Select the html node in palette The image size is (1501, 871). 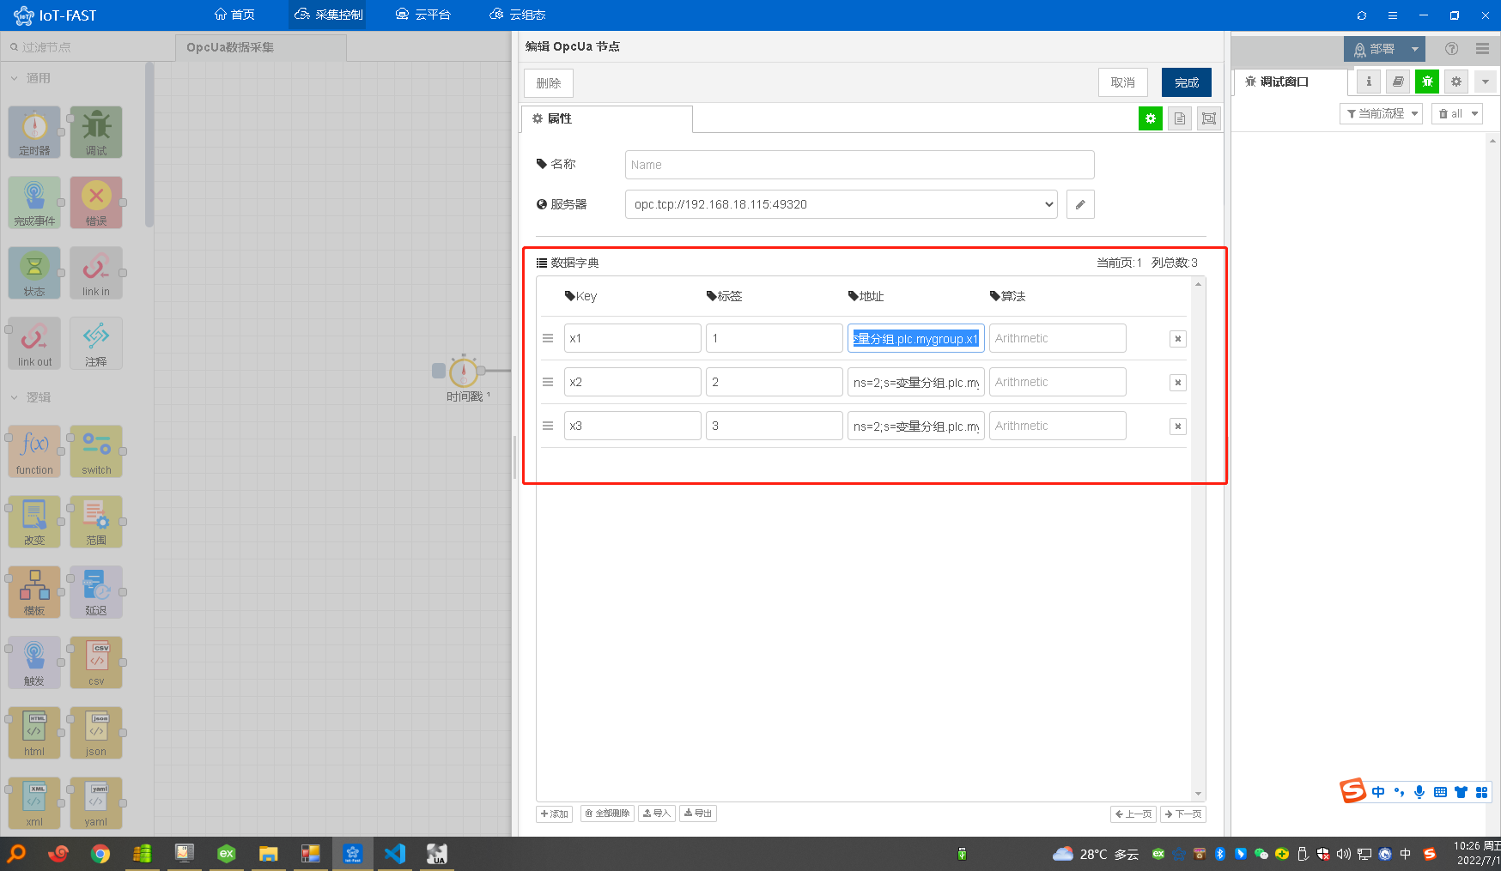34,733
